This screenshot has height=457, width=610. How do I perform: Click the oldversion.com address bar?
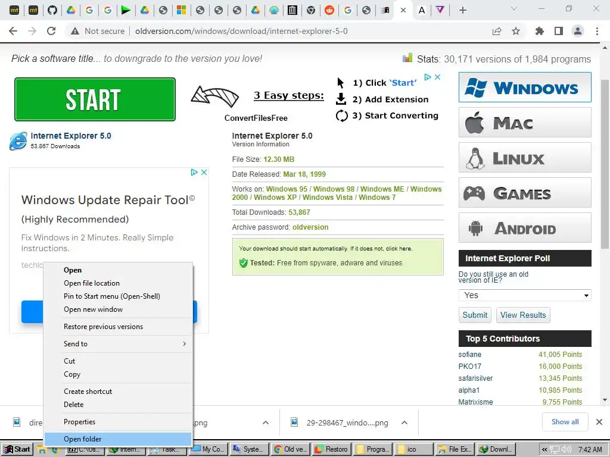pyautogui.click(x=241, y=31)
